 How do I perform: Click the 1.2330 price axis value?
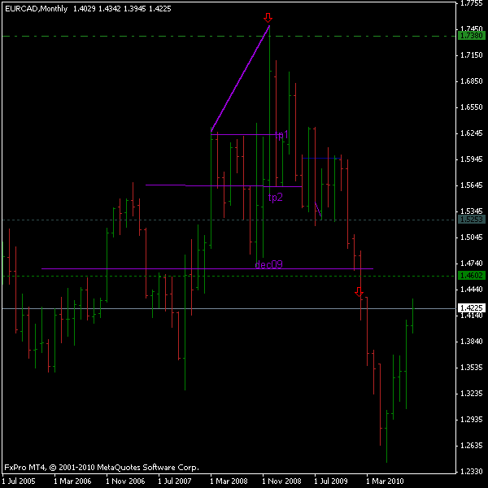point(471,471)
